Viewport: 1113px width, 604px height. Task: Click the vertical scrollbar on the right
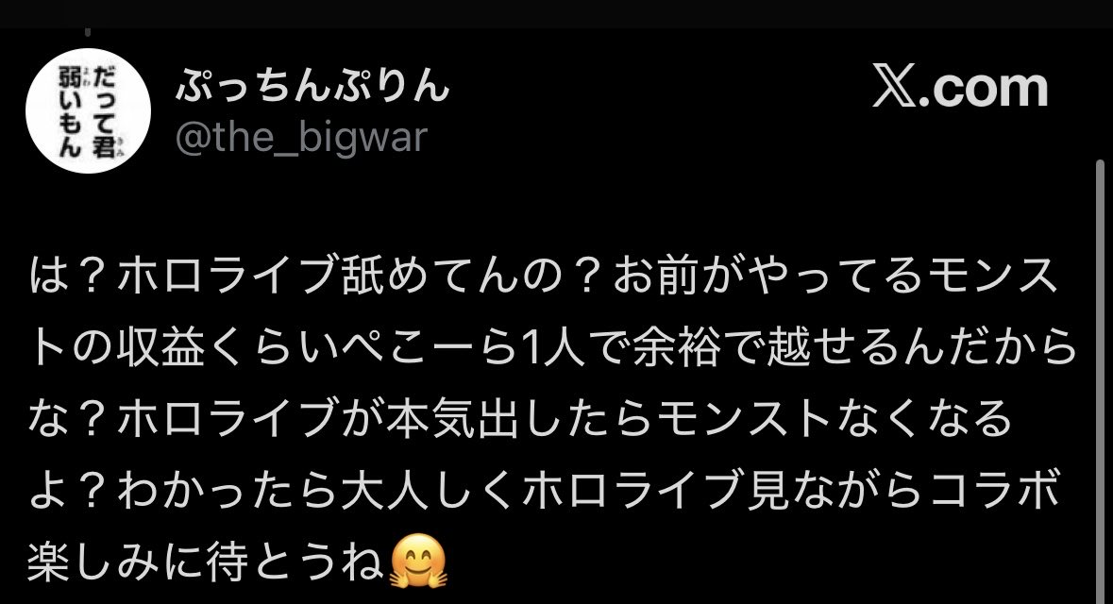pos(1100,382)
